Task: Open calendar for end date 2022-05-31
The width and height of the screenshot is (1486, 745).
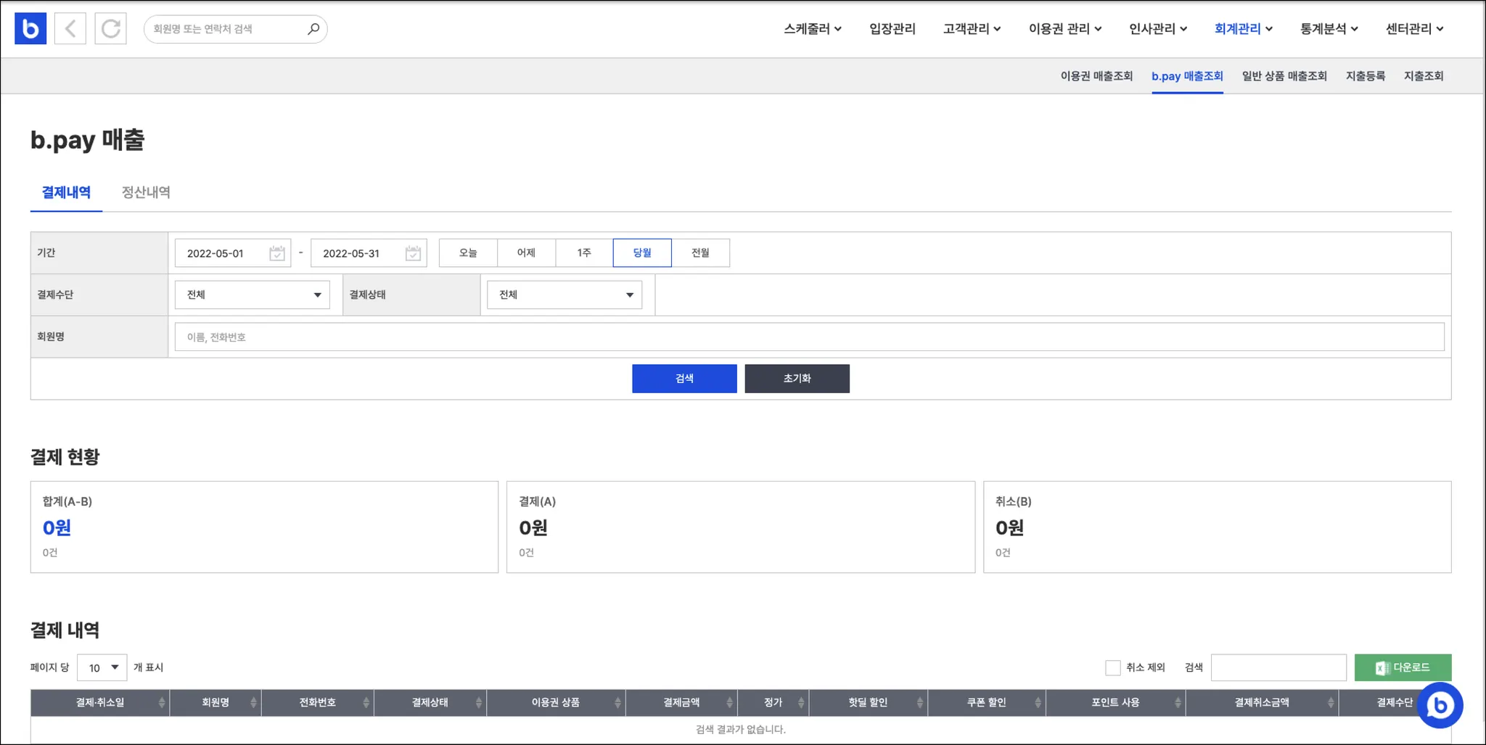Action: point(413,253)
